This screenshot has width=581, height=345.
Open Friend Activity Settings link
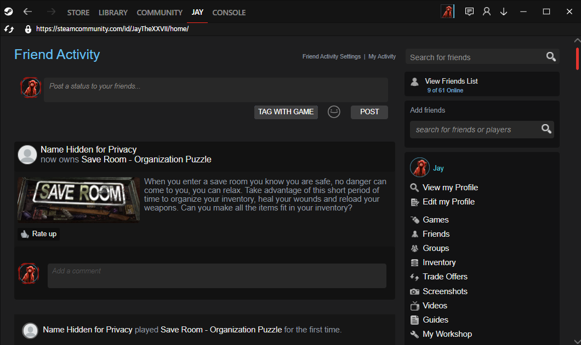pos(332,56)
